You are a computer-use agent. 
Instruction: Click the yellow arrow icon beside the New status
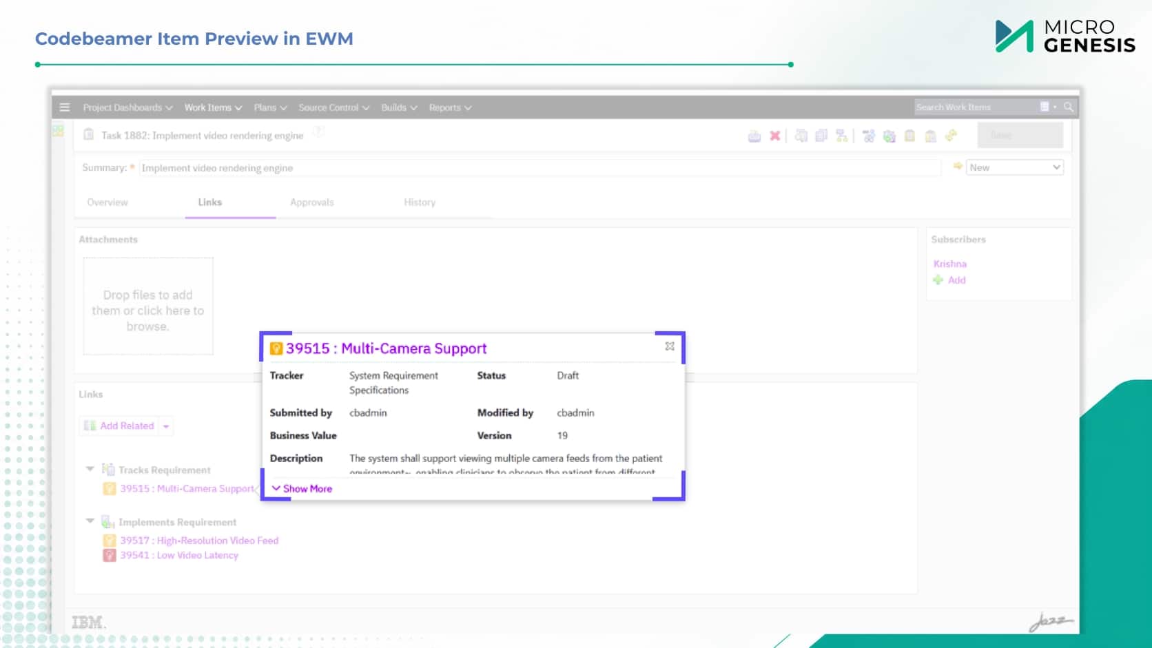click(958, 167)
